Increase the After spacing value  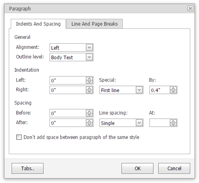click(89, 121)
